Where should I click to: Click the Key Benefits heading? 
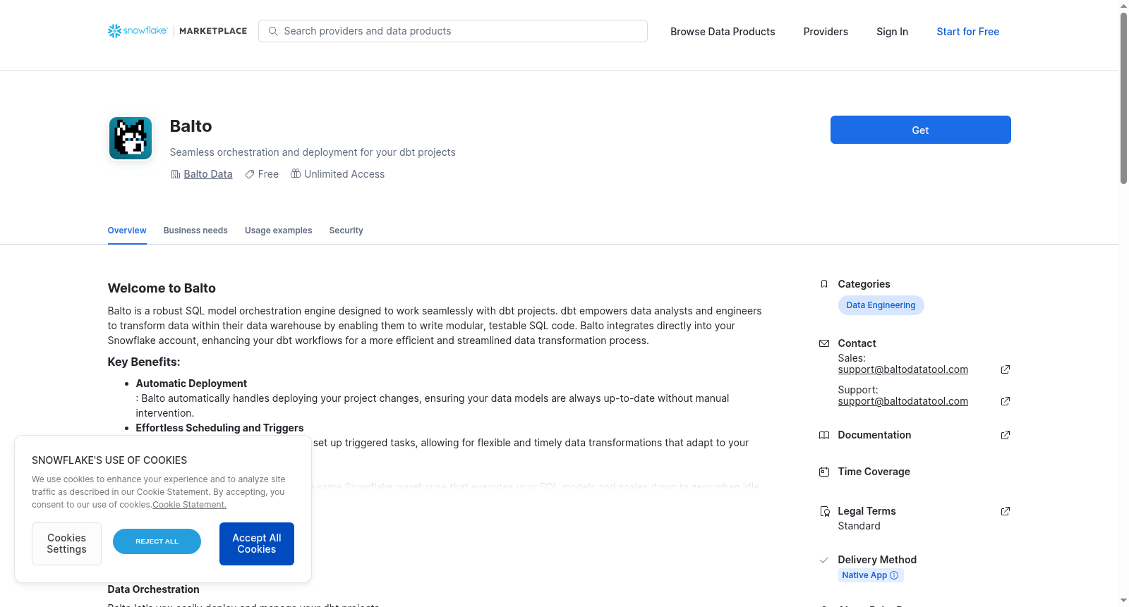[x=144, y=362]
